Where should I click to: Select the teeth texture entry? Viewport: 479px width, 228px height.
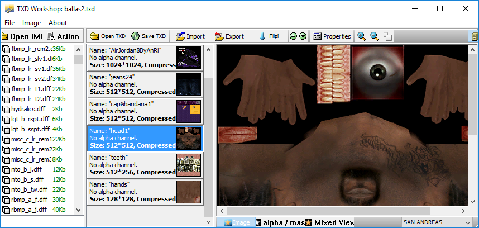[145, 165]
